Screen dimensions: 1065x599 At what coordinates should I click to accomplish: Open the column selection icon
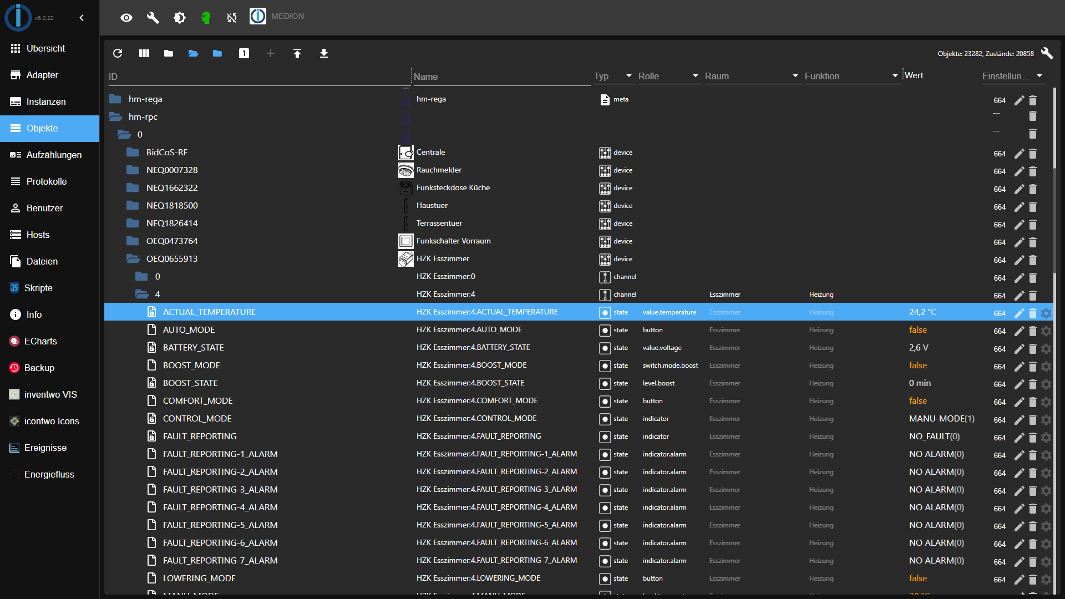[x=144, y=53]
